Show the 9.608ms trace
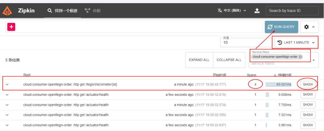 pos(308,95)
